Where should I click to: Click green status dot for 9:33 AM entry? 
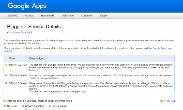click(x=6, y=65)
